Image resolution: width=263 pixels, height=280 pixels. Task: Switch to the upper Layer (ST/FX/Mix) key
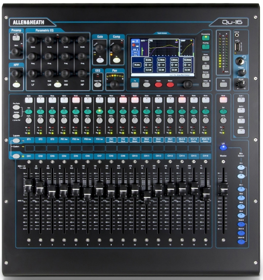point(16,141)
